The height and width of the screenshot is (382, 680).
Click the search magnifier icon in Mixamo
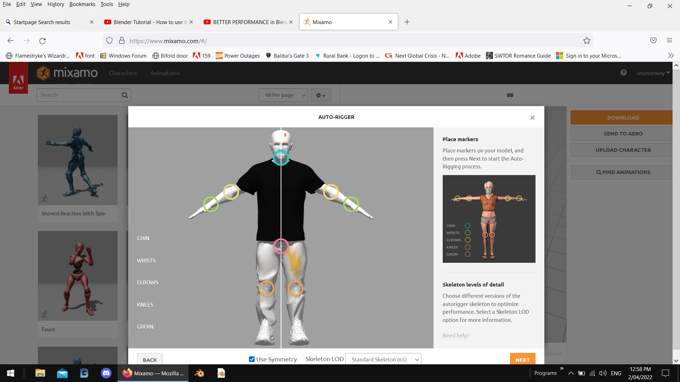[x=125, y=95]
